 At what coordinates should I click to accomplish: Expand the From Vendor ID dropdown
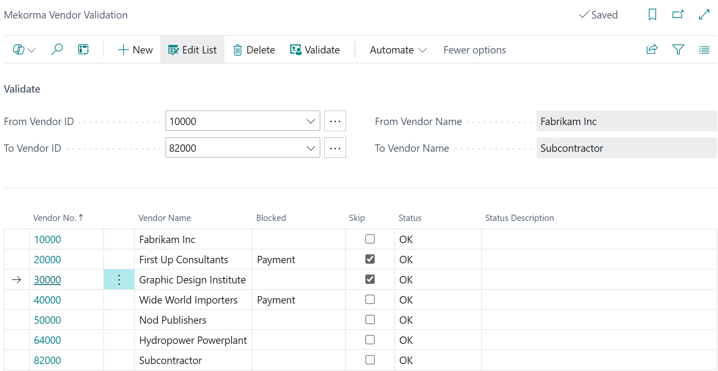click(311, 121)
